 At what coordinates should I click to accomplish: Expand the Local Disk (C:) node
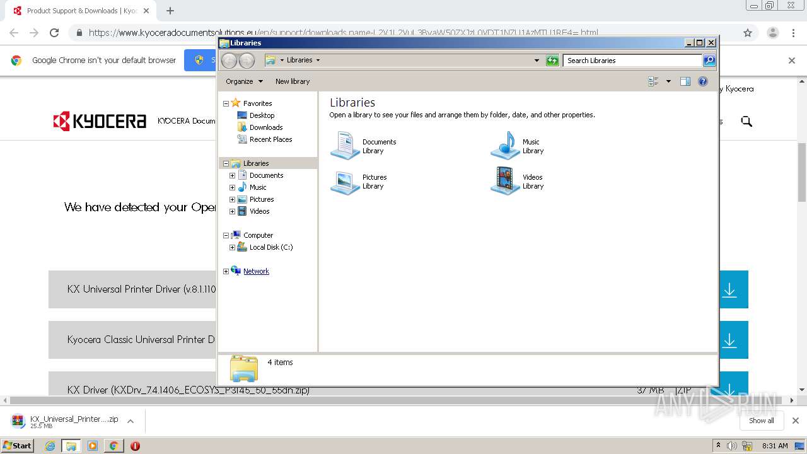coord(232,247)
